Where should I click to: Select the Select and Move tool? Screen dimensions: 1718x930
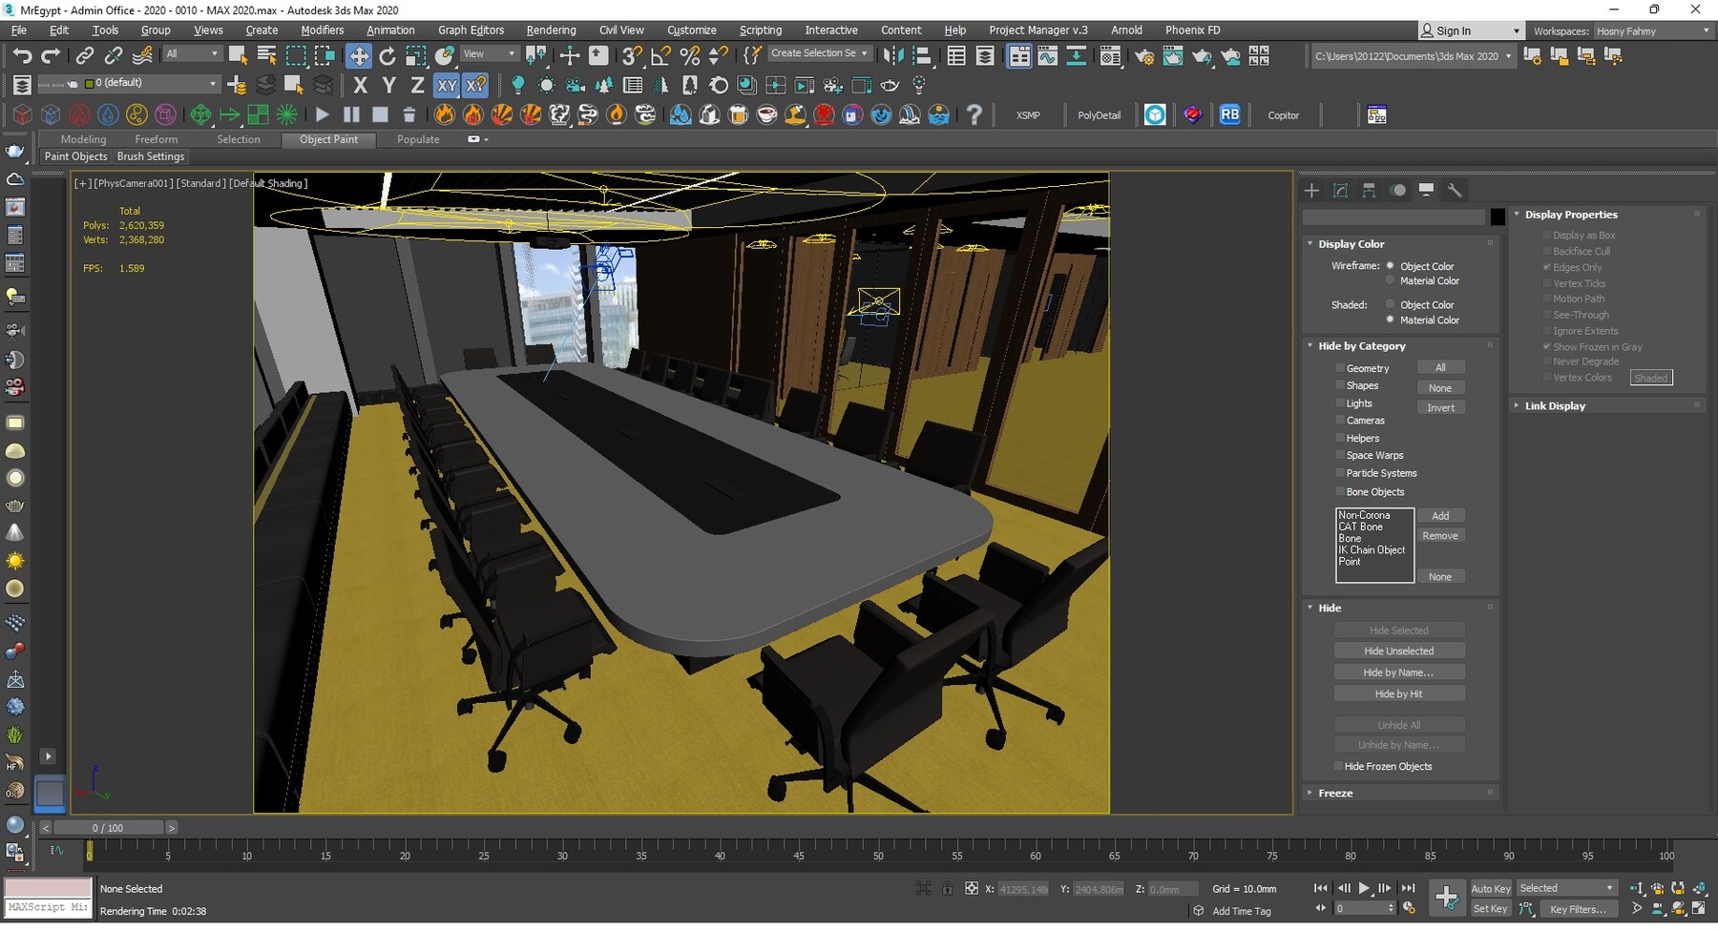point(359,55)
